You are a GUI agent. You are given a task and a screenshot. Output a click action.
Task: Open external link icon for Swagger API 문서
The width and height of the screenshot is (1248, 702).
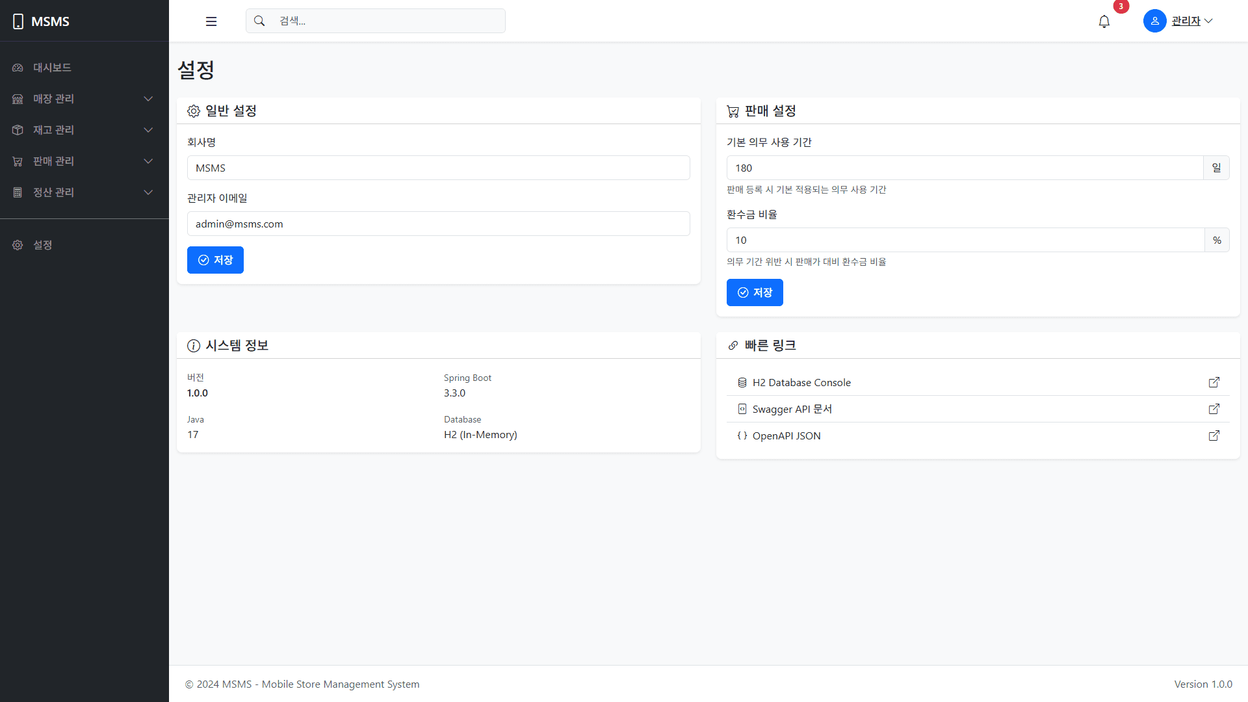click(1214, 409)
